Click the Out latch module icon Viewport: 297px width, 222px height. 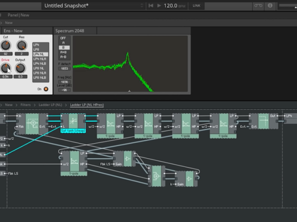click(263, 121)
